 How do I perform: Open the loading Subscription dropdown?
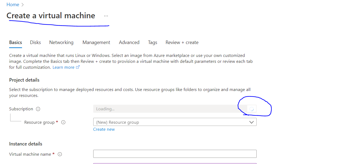point(175,109)
